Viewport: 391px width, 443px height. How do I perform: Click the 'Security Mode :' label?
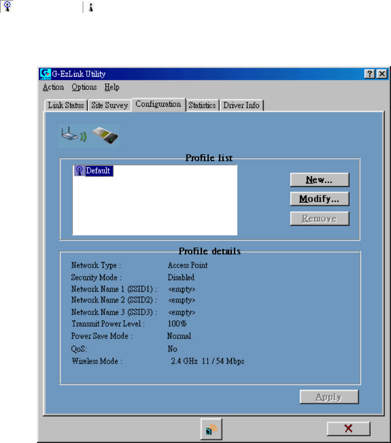point(96,277)
